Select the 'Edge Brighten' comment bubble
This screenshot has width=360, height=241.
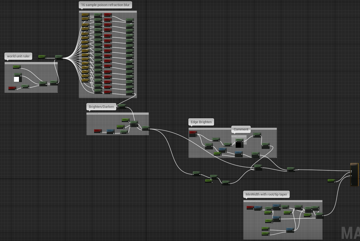click(201, 122)
